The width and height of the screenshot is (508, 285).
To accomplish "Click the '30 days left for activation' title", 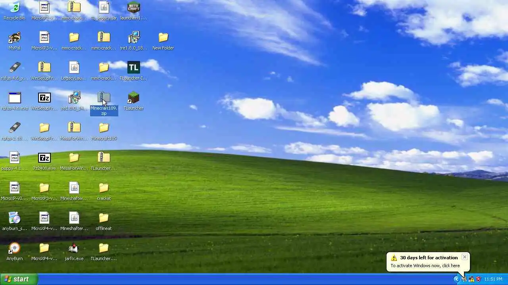I will coord(429,258).
